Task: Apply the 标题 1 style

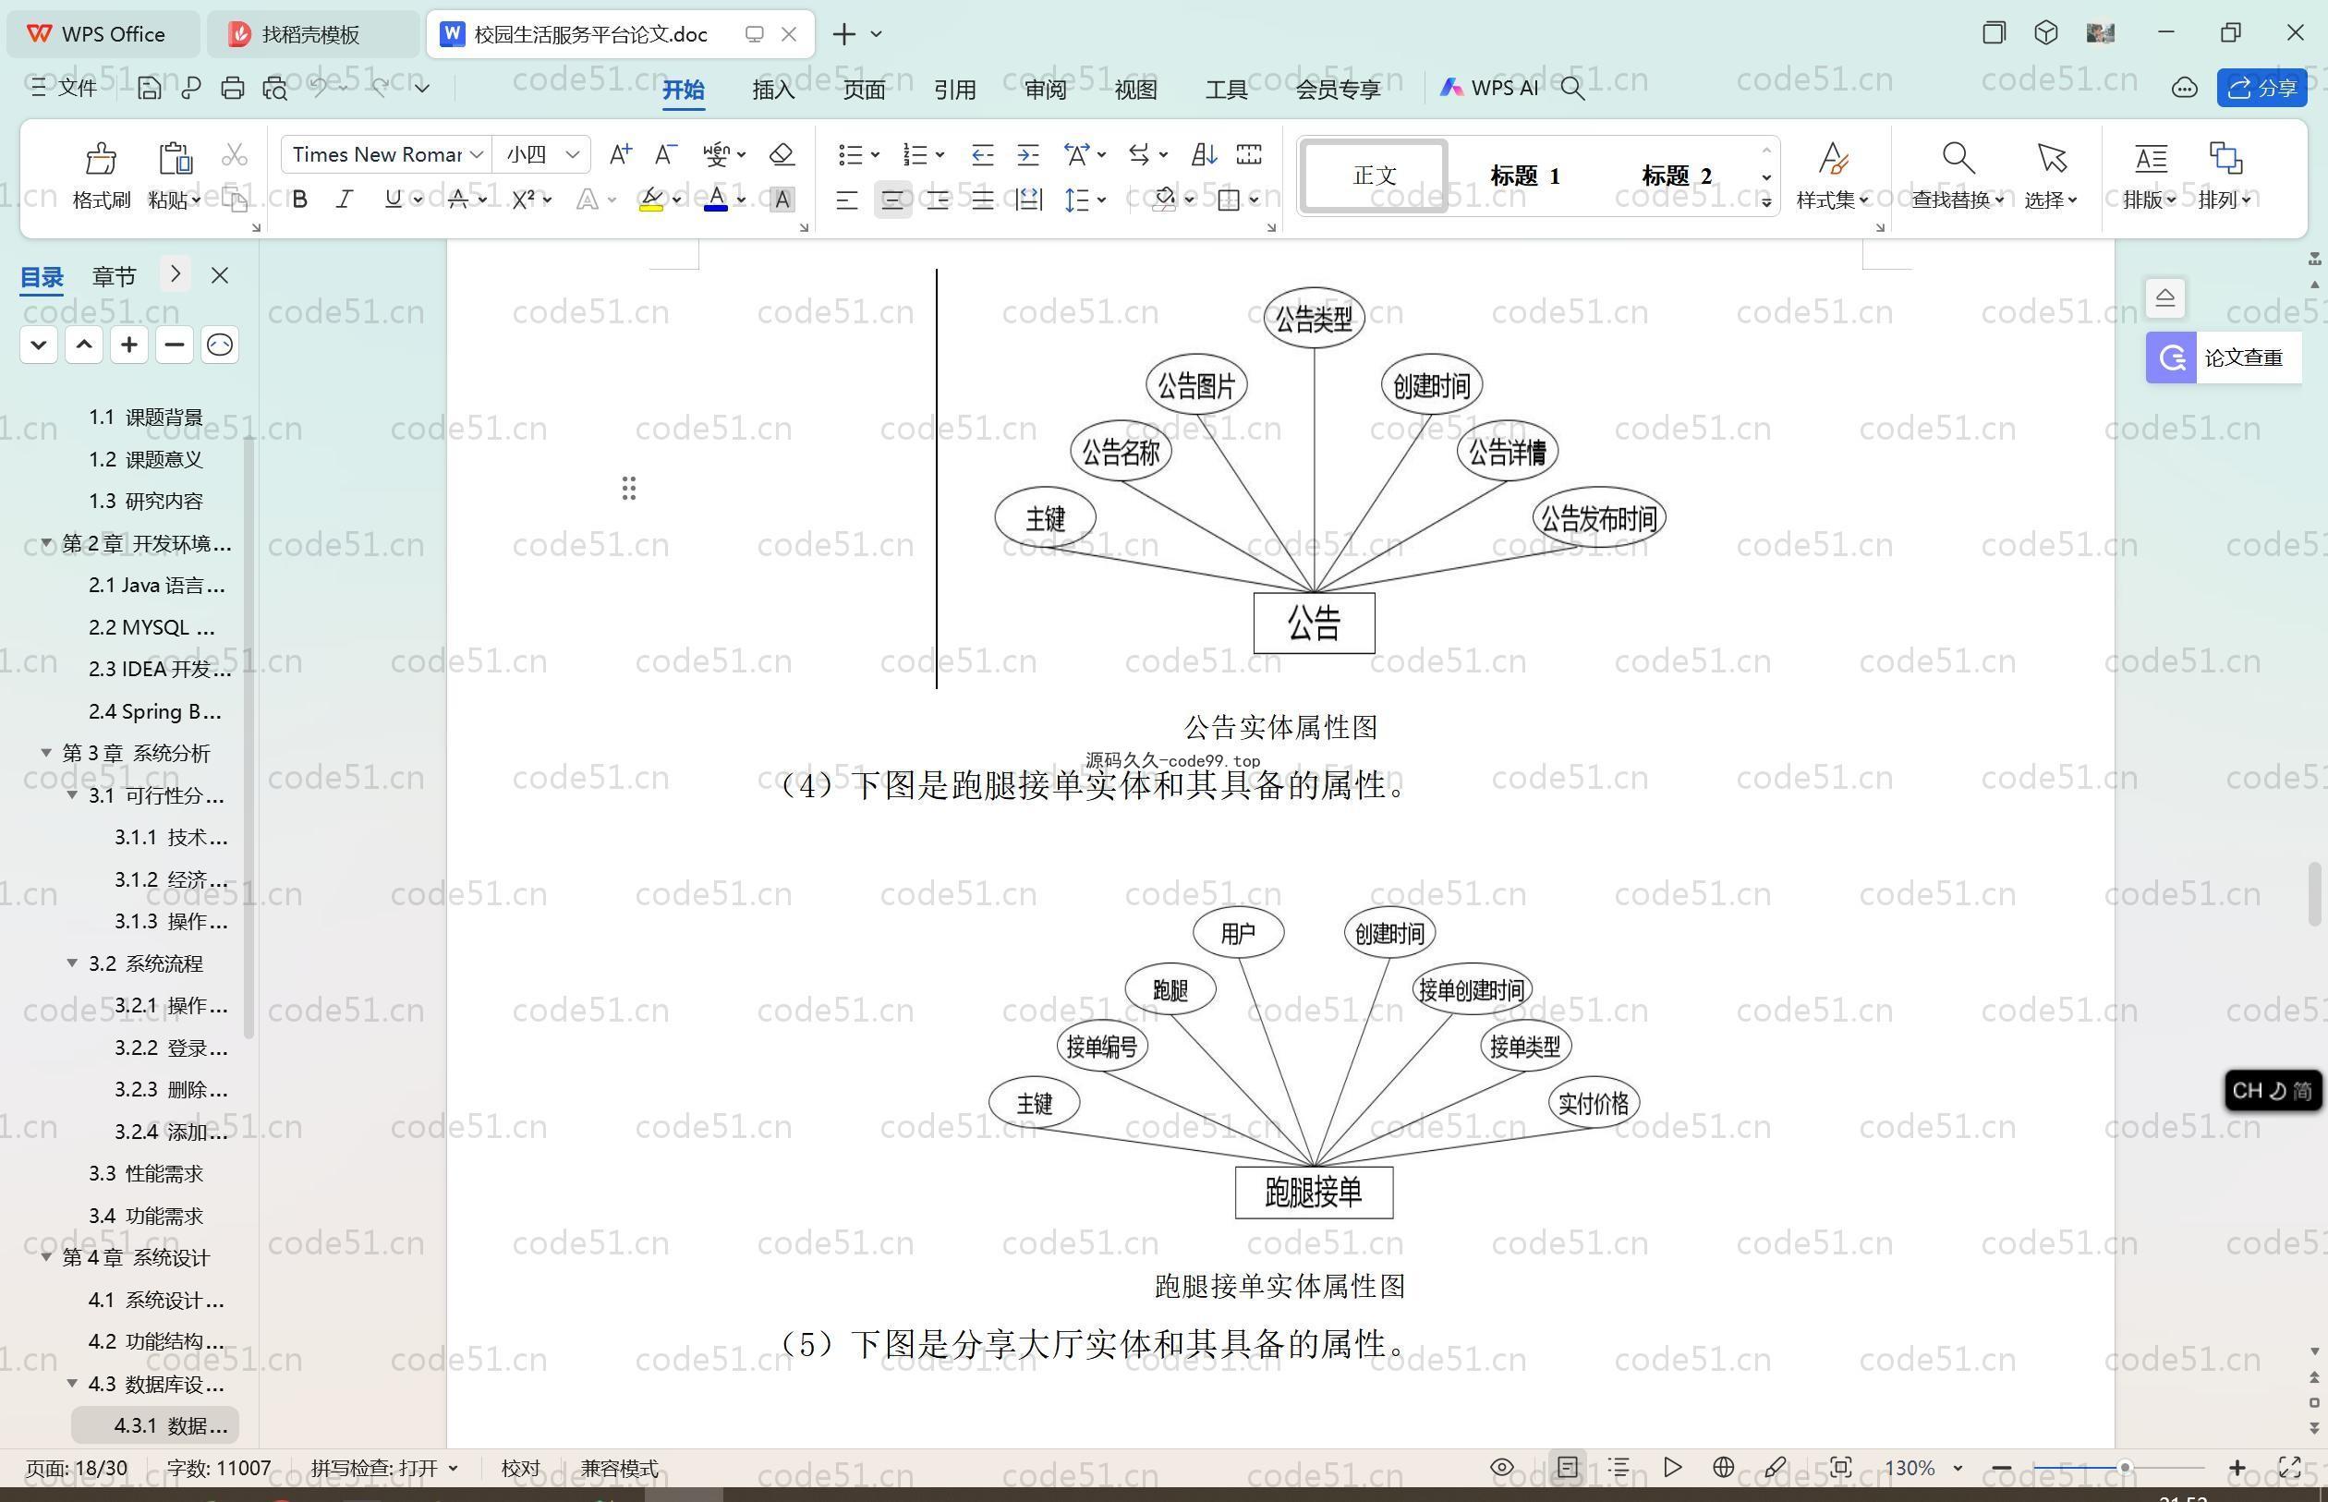Action: [1524, 176]
